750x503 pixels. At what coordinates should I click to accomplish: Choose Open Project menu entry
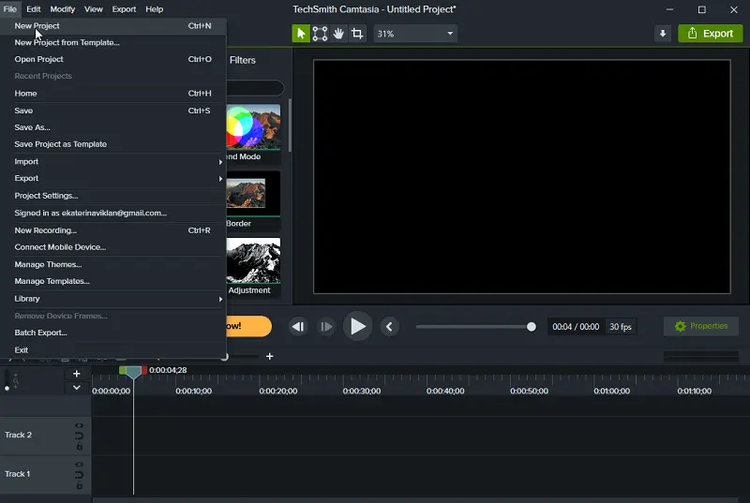(x=112, y=59)
